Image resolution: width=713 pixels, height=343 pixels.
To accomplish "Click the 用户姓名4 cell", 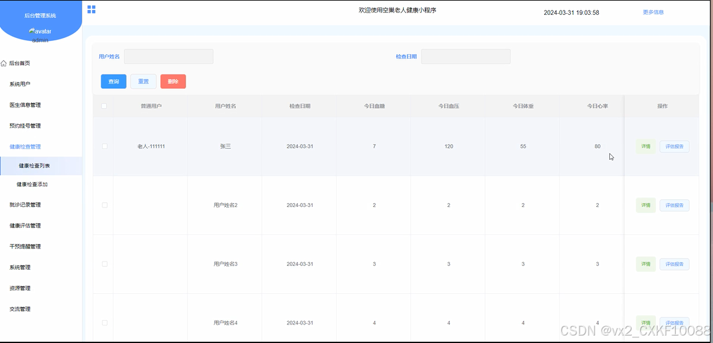I will tap(225, 322).
